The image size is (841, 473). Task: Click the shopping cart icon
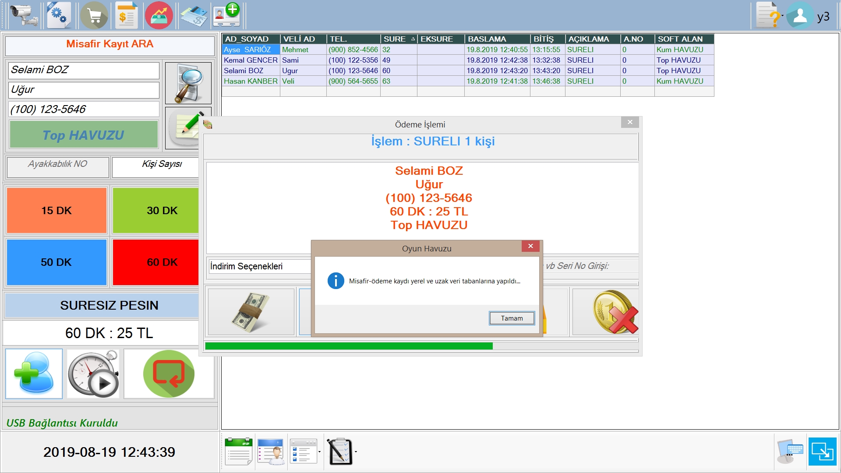tap(94, 15)
